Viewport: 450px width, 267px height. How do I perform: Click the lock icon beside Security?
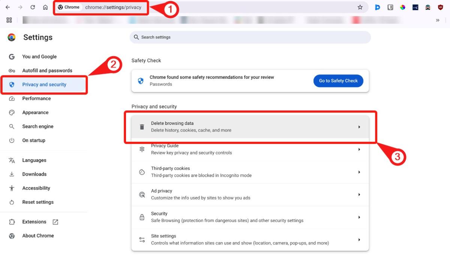click(x=142, y=217)
